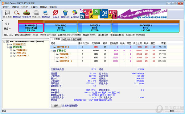
Task: Switch to the 分区参数 tab
Action: point(56,39)
